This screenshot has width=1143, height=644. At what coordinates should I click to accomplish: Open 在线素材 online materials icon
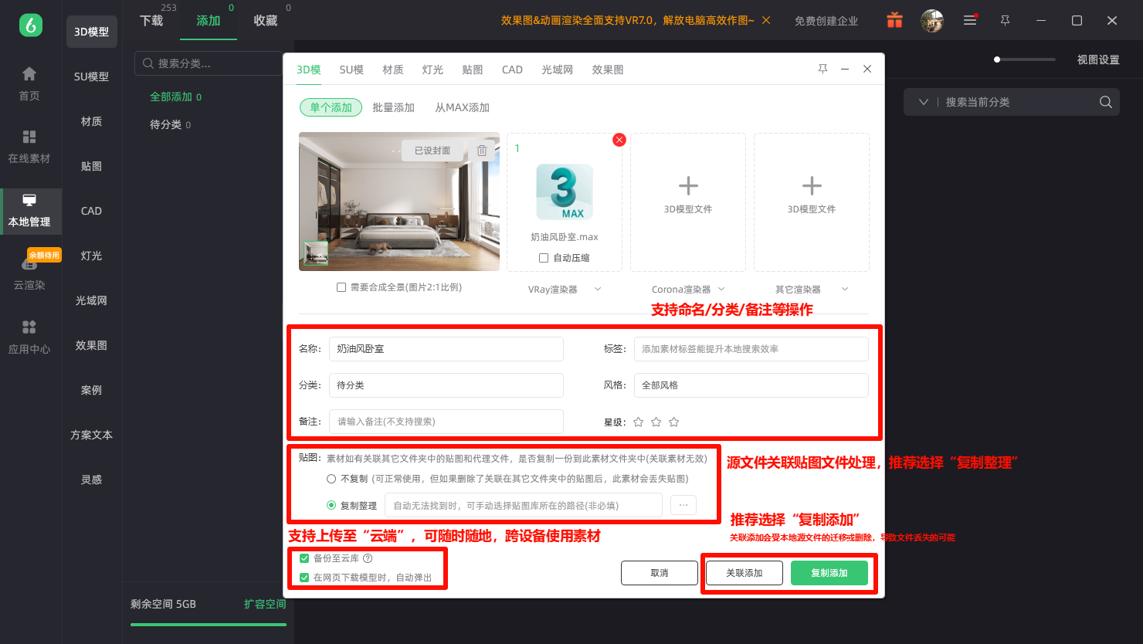coord(29,137)
